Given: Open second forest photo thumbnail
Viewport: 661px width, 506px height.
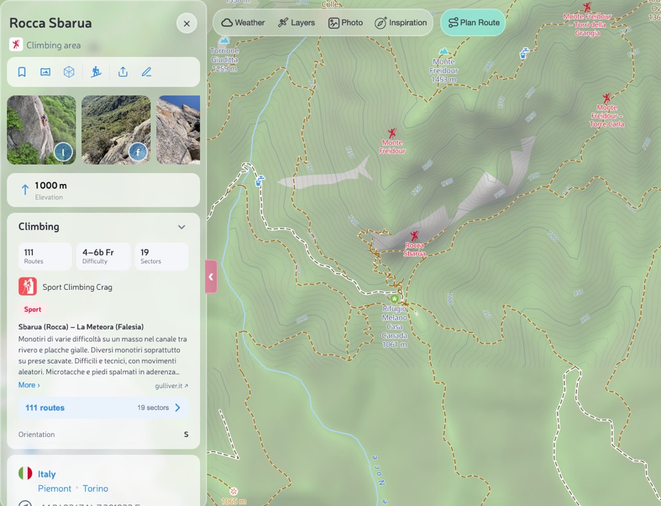Looking at the screenshot, I should (x=116, y=130).
